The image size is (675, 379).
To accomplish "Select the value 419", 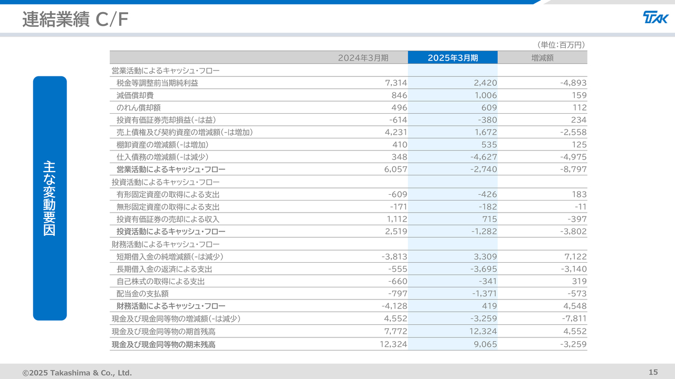I will [489, 306].
